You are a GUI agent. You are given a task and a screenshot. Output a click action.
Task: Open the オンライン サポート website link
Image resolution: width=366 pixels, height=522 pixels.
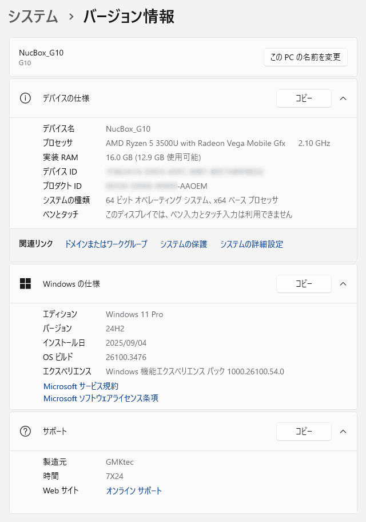point(134,491)
